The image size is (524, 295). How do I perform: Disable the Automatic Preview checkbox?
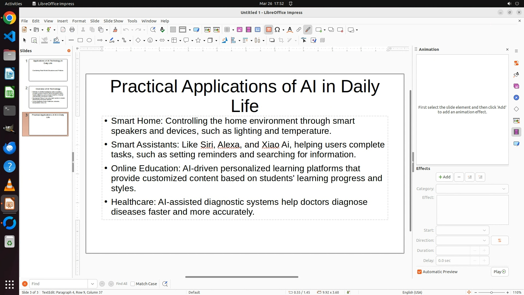point(419,272)
